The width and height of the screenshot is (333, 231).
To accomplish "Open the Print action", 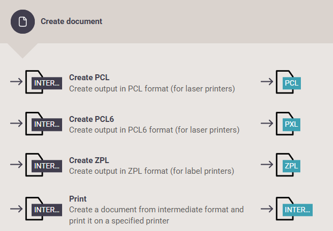I will coord(78,199).
